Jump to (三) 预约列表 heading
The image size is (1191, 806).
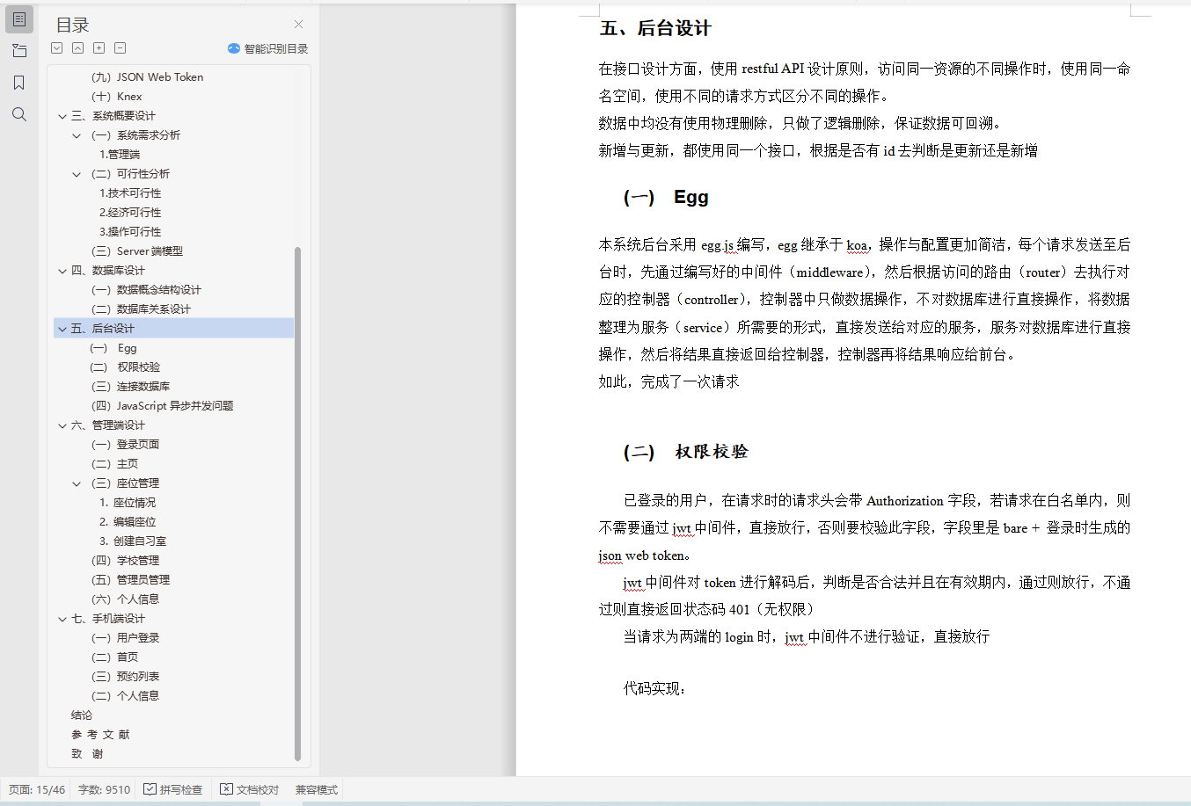125,677
